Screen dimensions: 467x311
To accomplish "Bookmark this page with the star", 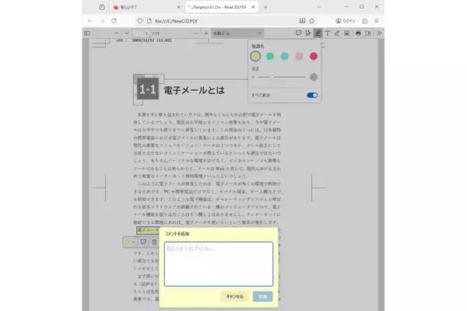I will pos(312,21).
